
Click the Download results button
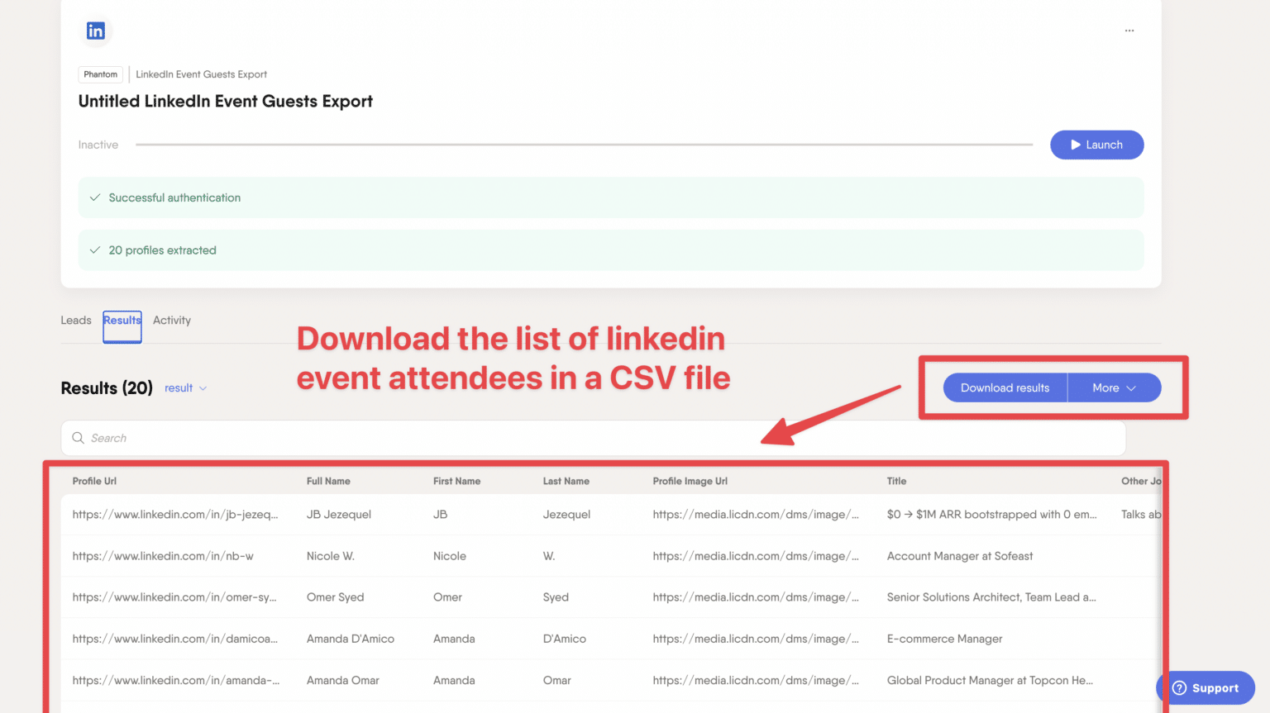click(1005, 387)
